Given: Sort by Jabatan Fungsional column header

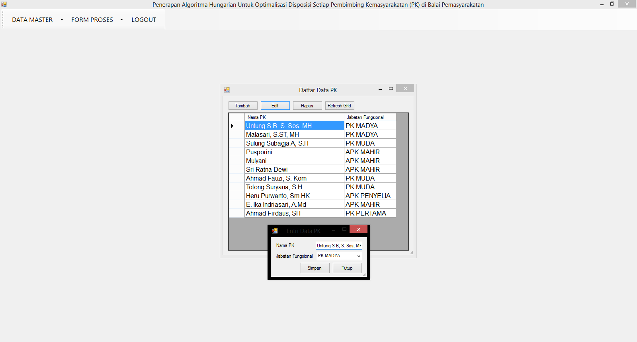Looking at the screenshot, I should (369, 117).
